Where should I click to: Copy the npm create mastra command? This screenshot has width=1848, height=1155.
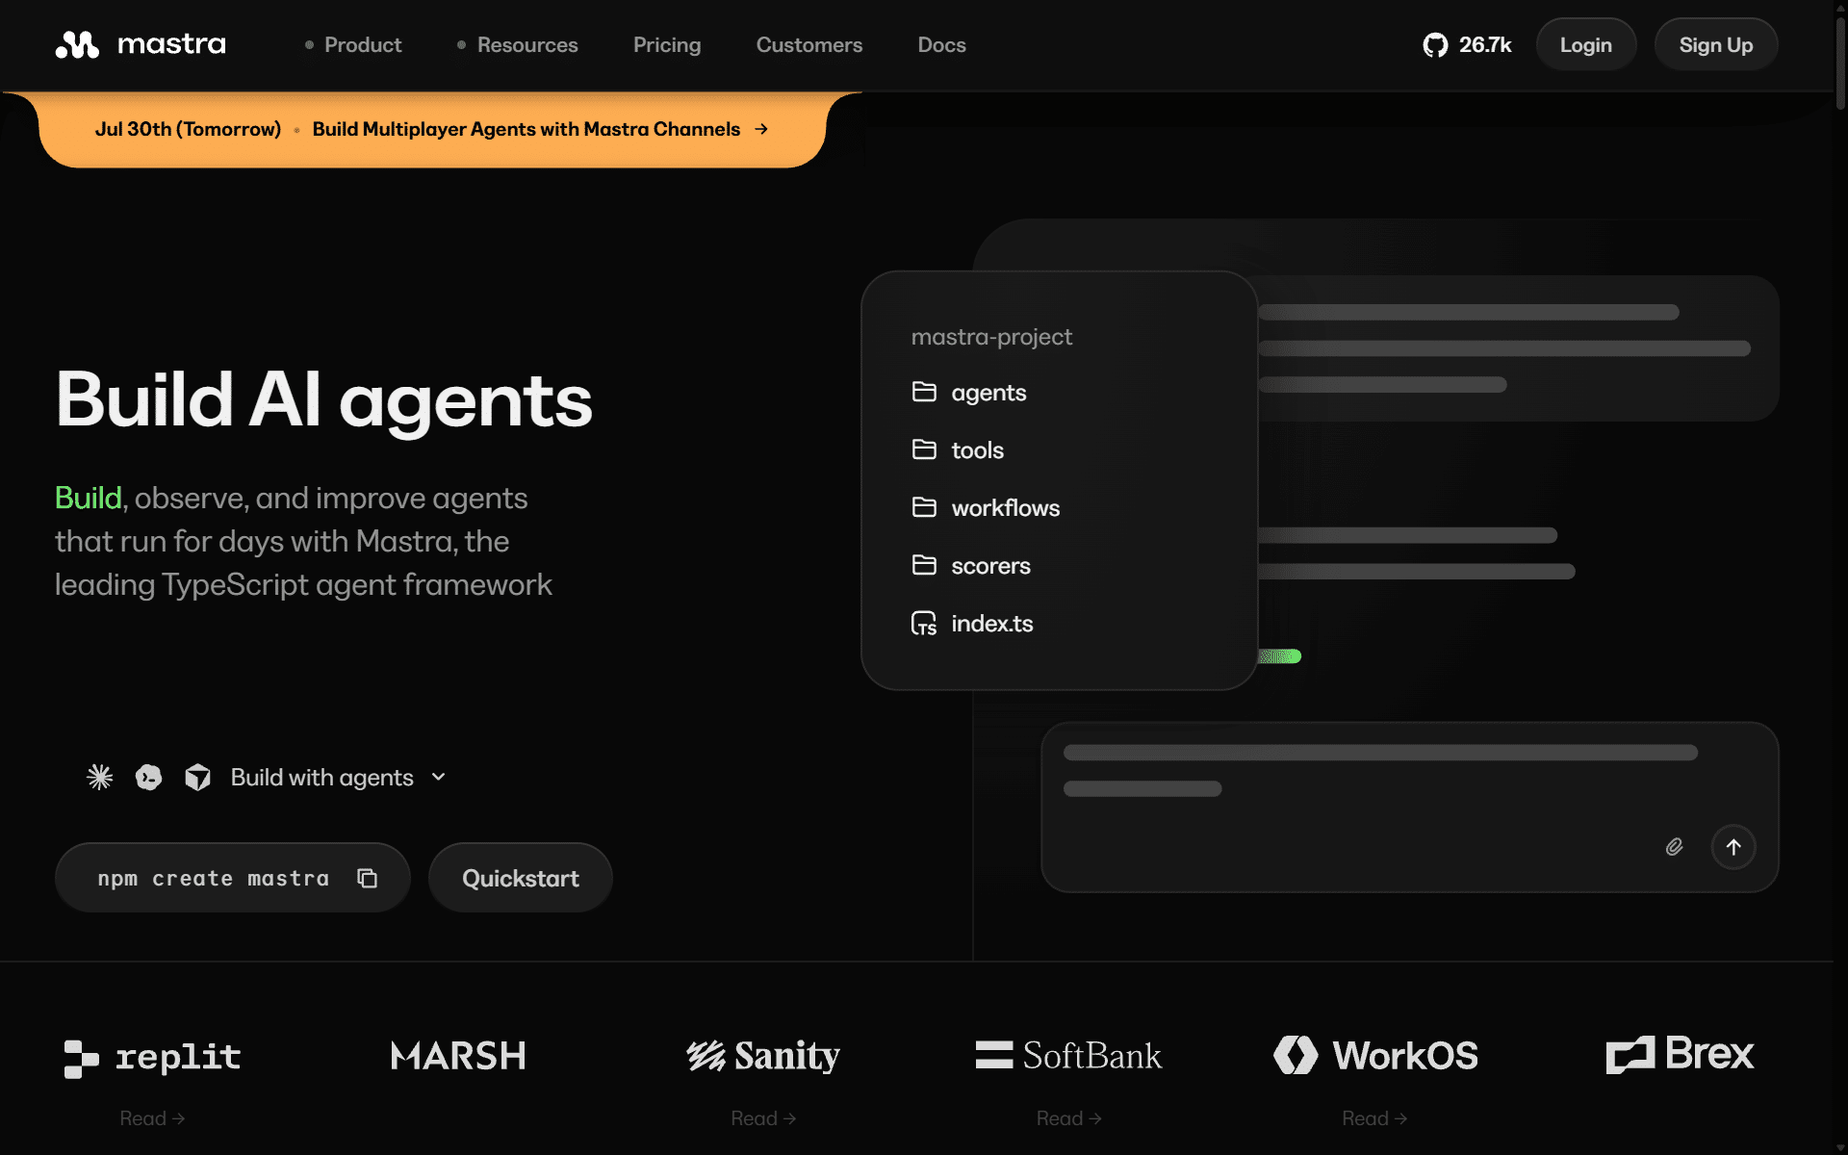(x=367, y=878)
